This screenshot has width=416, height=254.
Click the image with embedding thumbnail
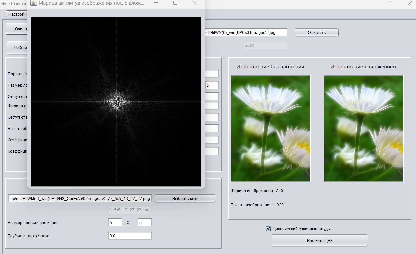364,129
